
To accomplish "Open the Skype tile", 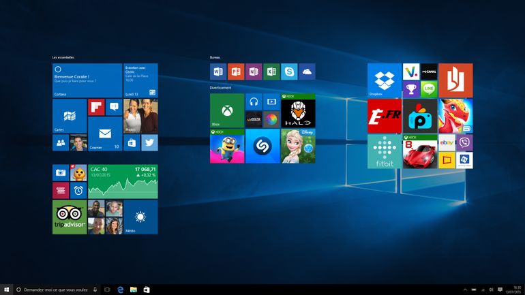I will pyautogui.click(x=289, y=72).
